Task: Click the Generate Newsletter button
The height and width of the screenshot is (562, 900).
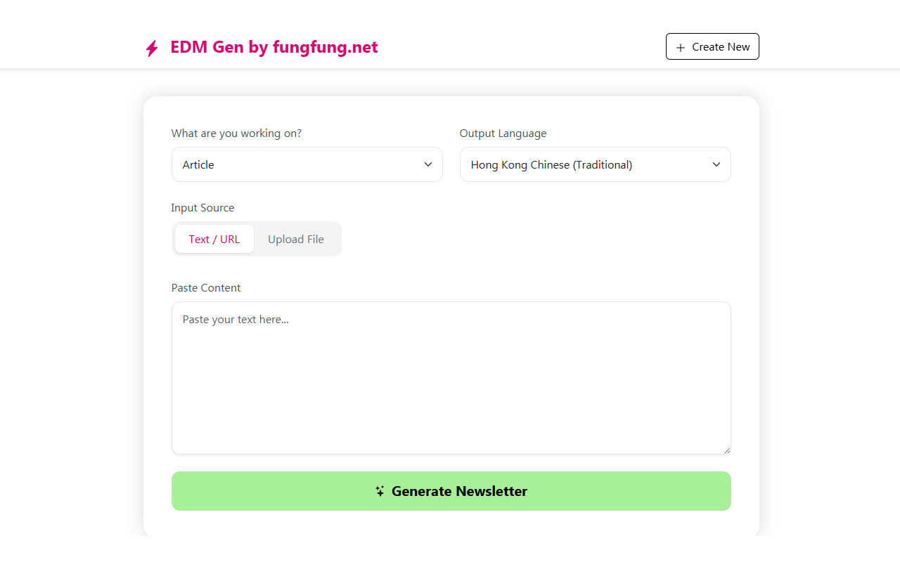Action: coord(451,491)
